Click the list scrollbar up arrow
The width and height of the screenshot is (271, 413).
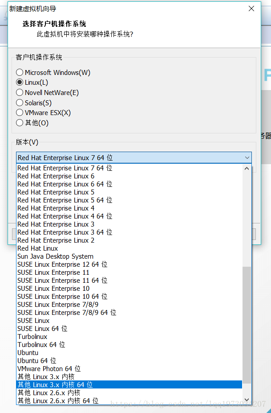pos(247,168)
